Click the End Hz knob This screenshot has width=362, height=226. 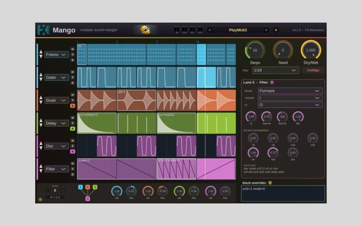coord(282,117)
